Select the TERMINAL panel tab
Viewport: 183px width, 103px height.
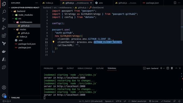(x=112, y=68)
